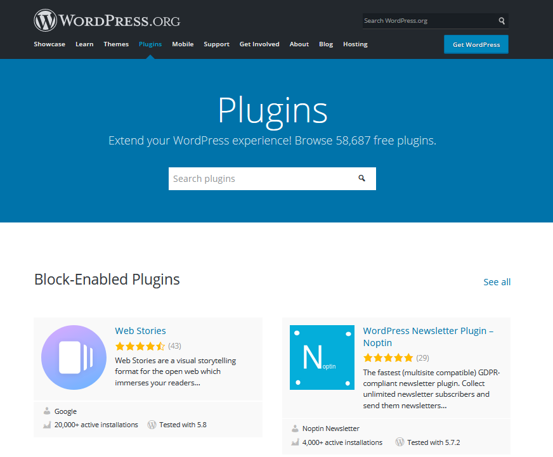553x457 pixels.
Task: Open WordPress Newsletter Plugin – Noptin link
Action: [x=428, y=337]
